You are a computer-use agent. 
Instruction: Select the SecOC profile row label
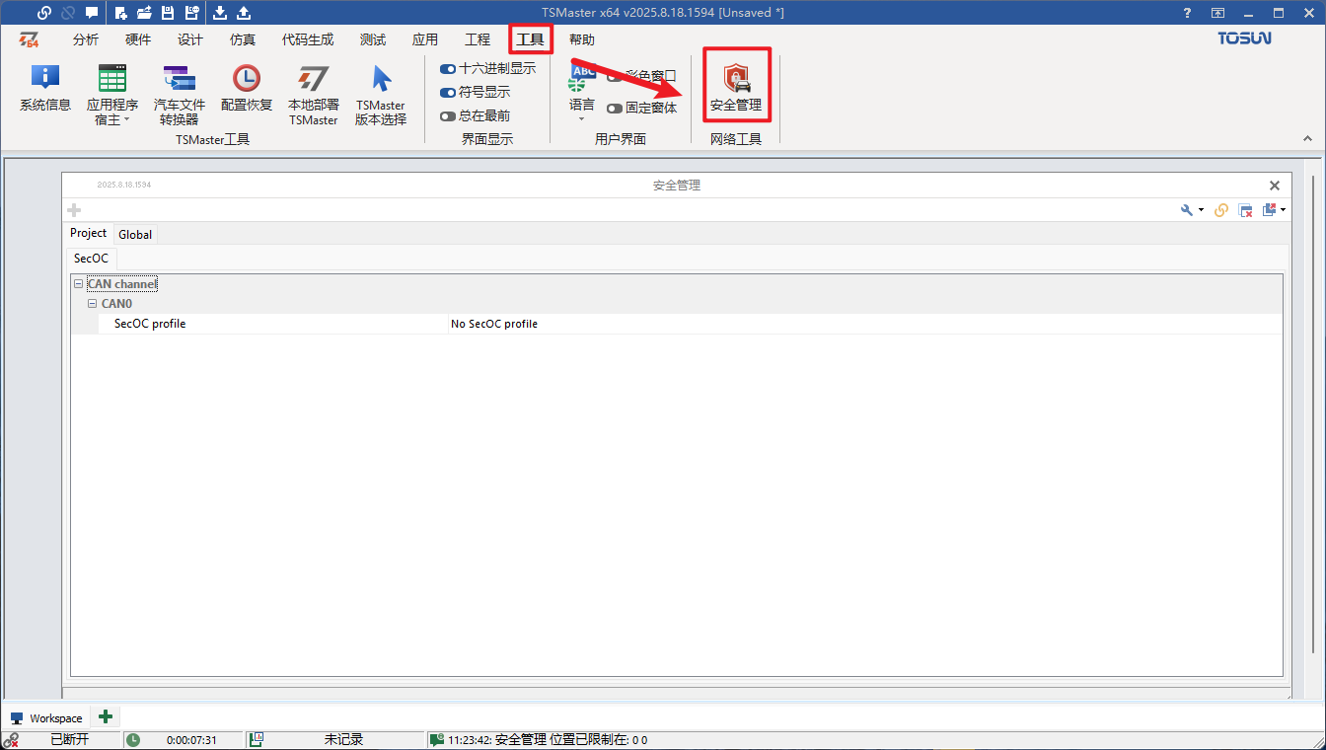click(x=150, y=324)
